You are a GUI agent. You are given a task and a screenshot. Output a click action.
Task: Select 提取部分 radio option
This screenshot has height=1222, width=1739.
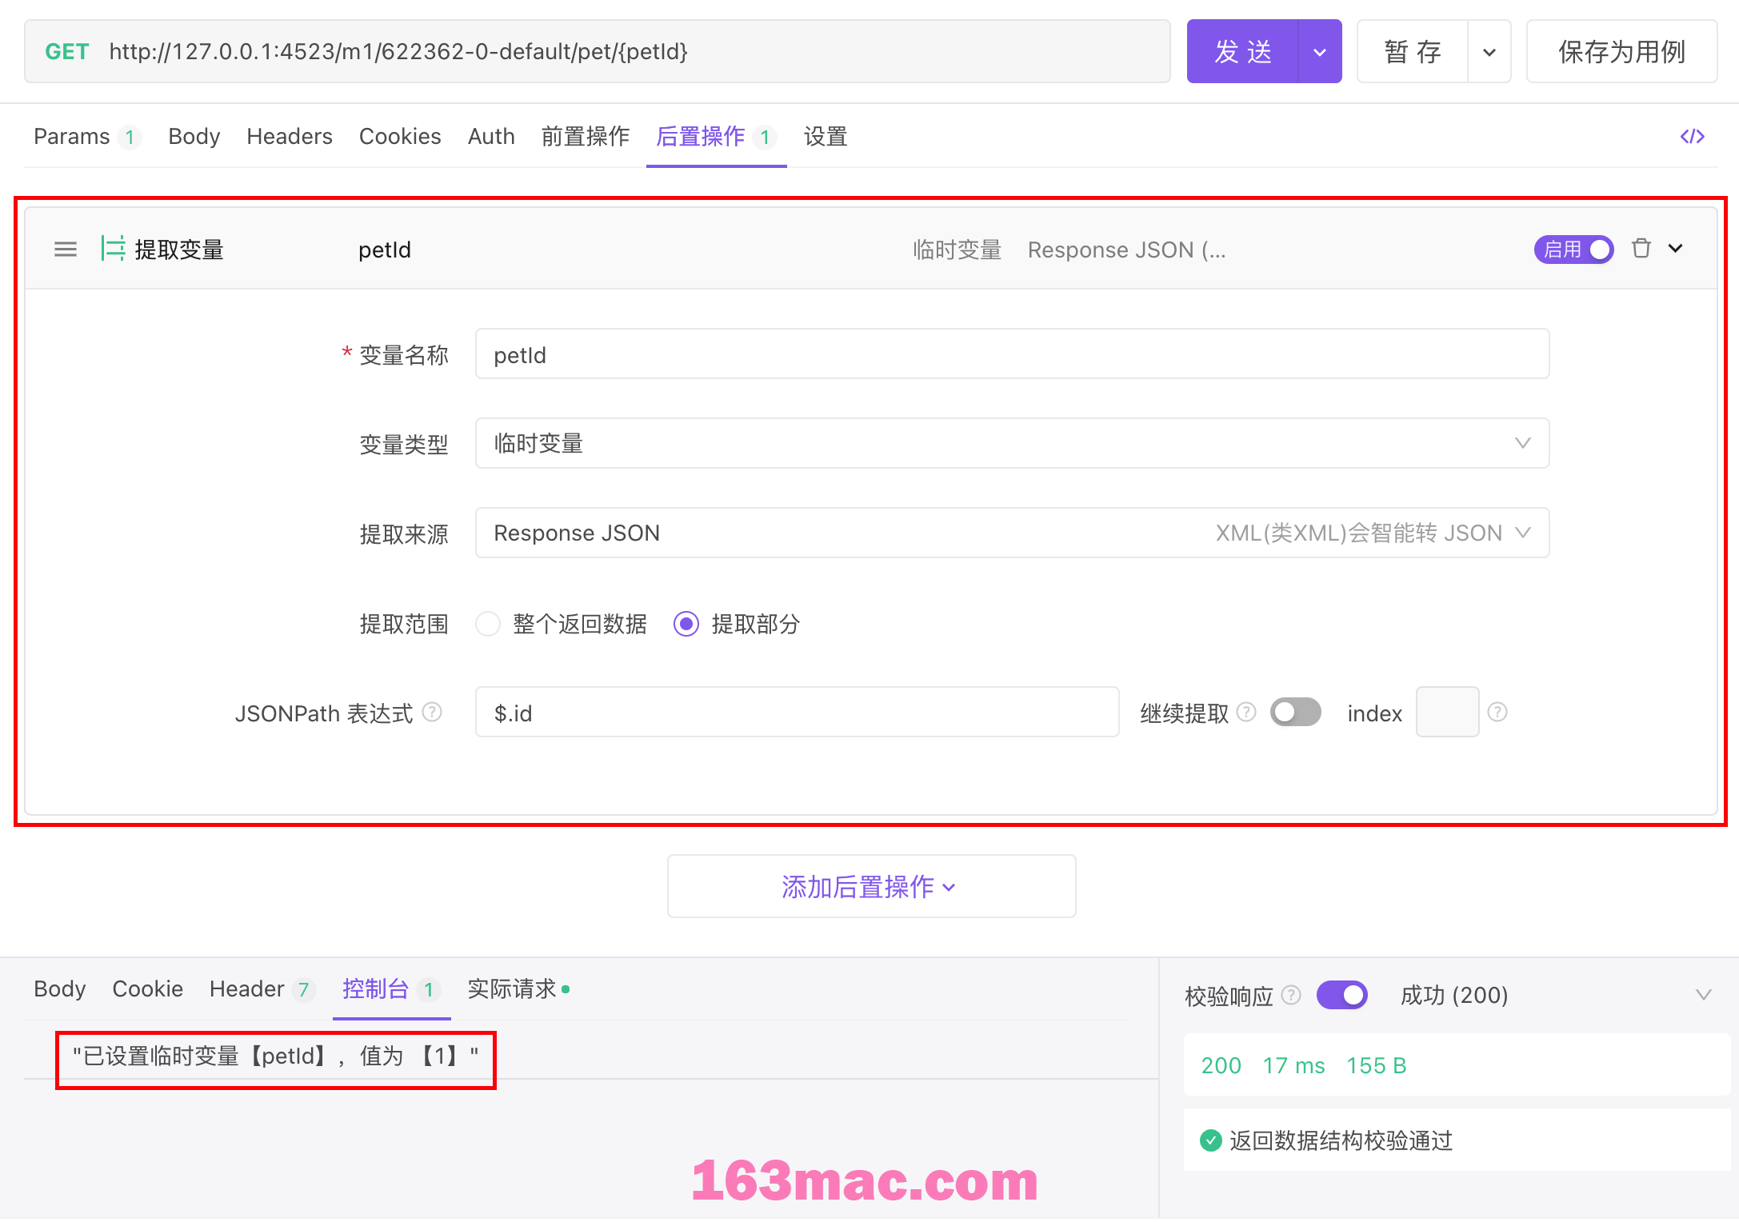point(686,624)
